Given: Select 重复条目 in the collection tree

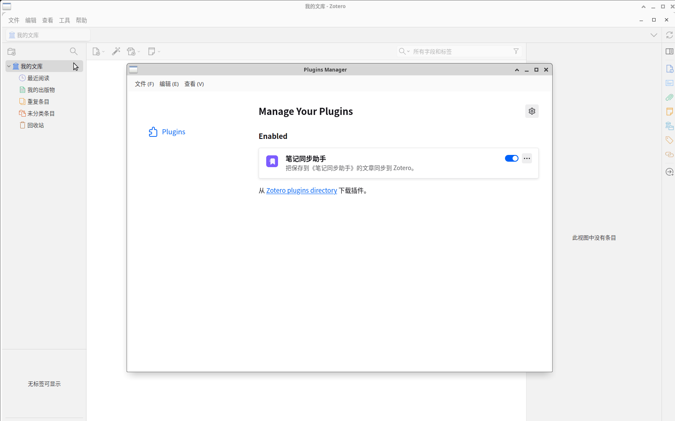Looking at the screenshot, I should coord(38,101).
